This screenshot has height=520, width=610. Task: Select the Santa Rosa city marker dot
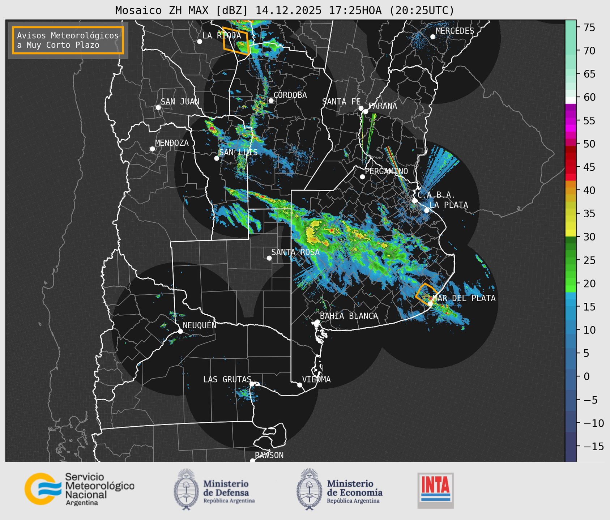pos(269,258)
